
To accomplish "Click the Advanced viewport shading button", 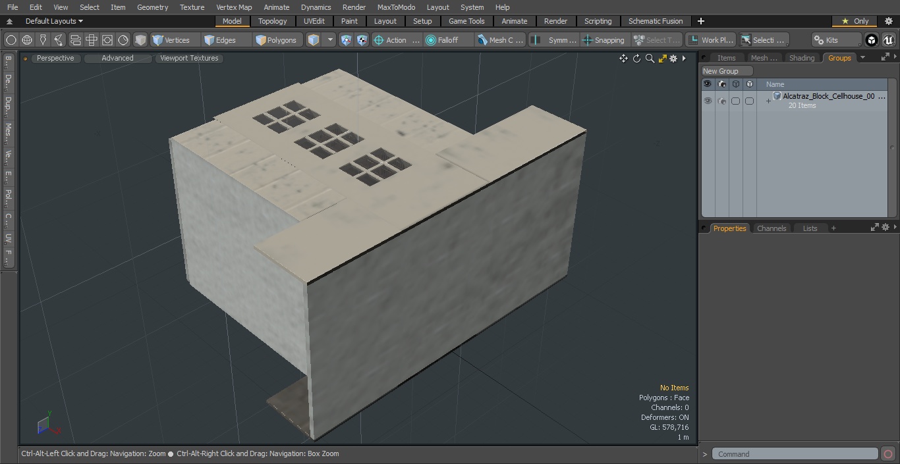I will click(x=117, y=58).
